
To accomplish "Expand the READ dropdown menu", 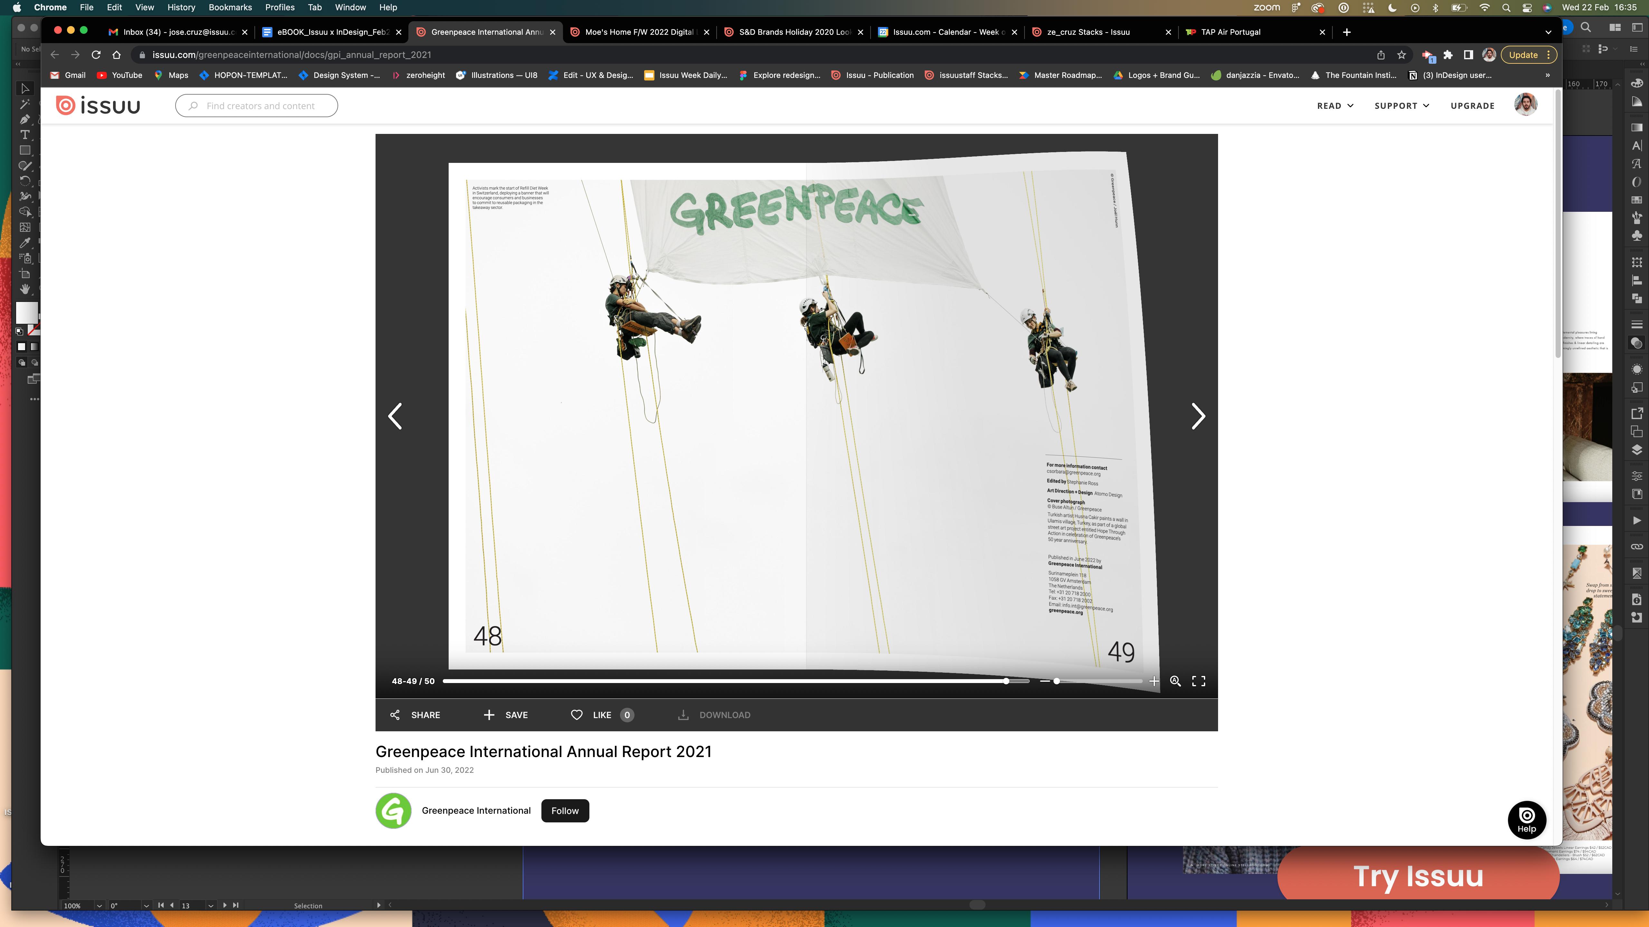I will (1335, 106).
